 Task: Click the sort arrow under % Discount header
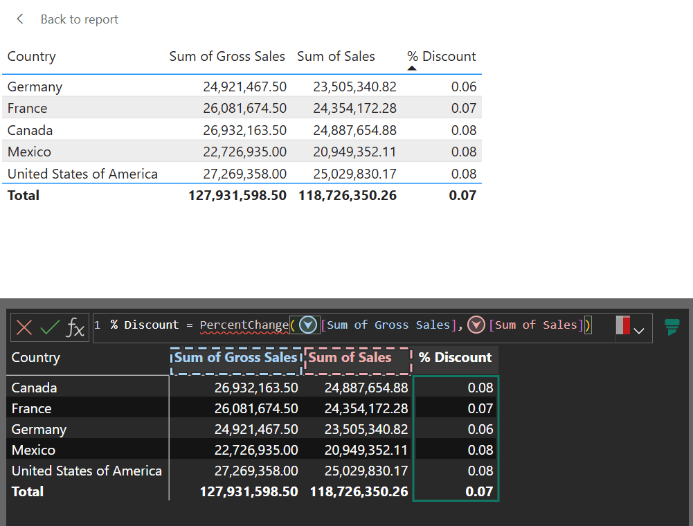pyautogui.click(x=412, y=68)
